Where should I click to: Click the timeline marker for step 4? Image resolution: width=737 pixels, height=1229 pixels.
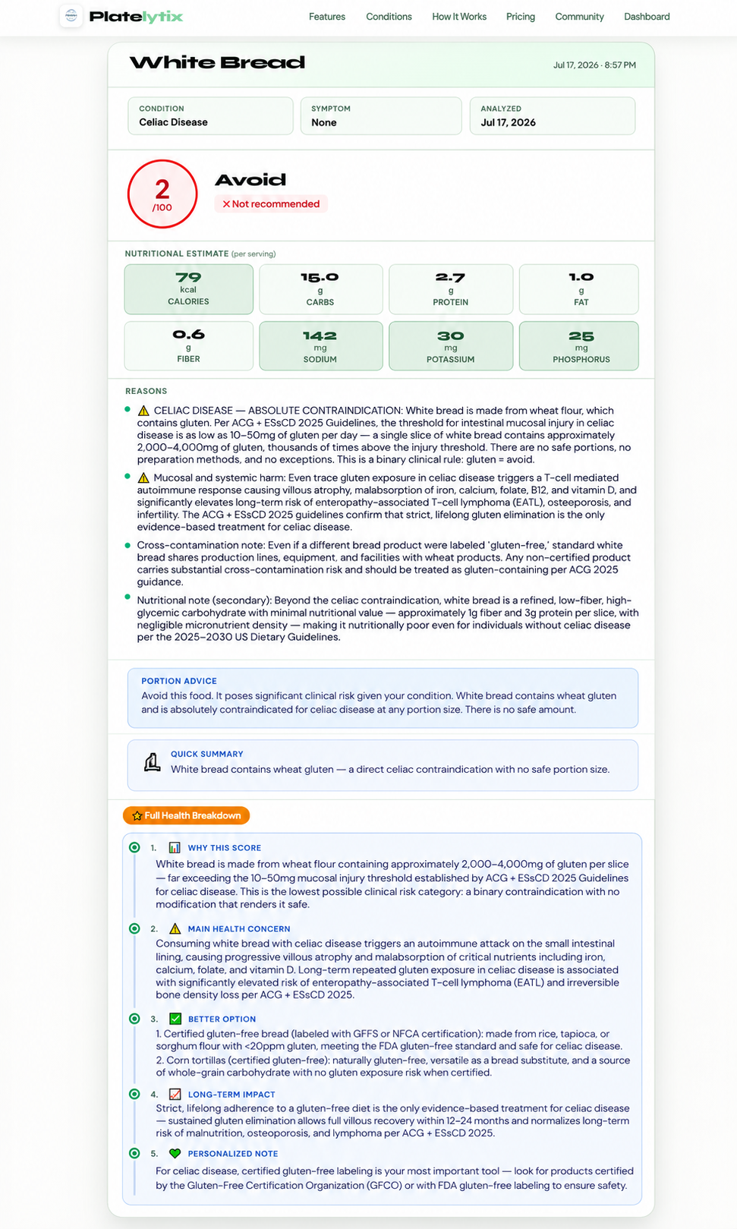[x=134, y=1094]
